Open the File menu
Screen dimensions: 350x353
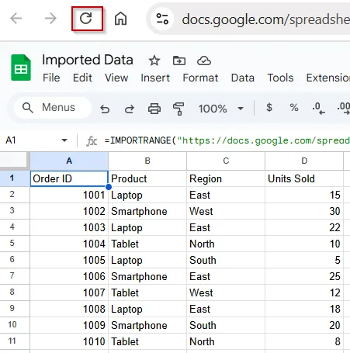(51, 78)
